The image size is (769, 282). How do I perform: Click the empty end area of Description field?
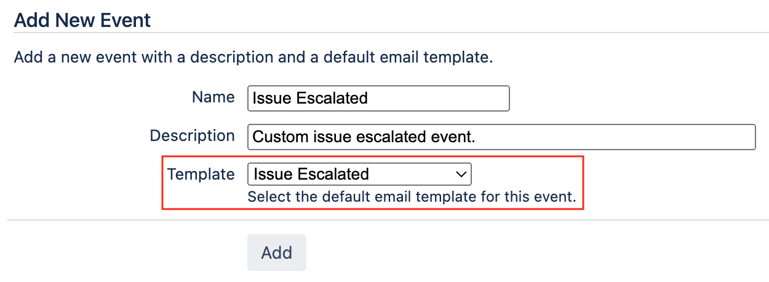click(x=615, y=137)
